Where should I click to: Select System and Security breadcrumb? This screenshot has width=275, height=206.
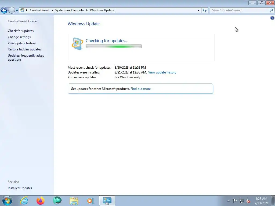(70, 10)
